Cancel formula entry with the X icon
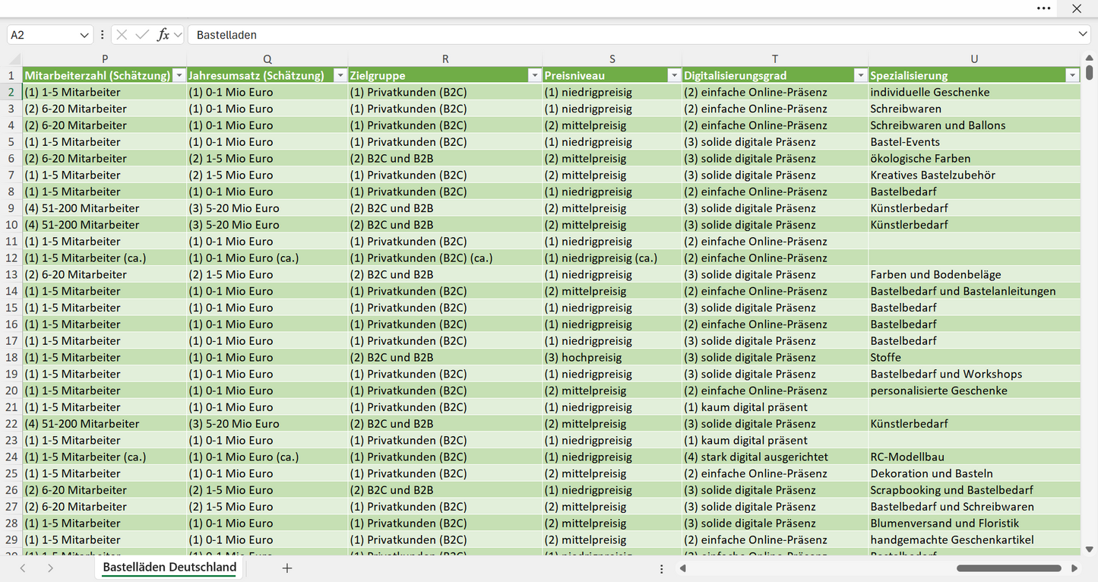The height and width of the screenshot is (582, 1098). click(x=122, y=35)
